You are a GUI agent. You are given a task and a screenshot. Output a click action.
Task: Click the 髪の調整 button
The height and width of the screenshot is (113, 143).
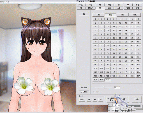(x=84, y=87)
